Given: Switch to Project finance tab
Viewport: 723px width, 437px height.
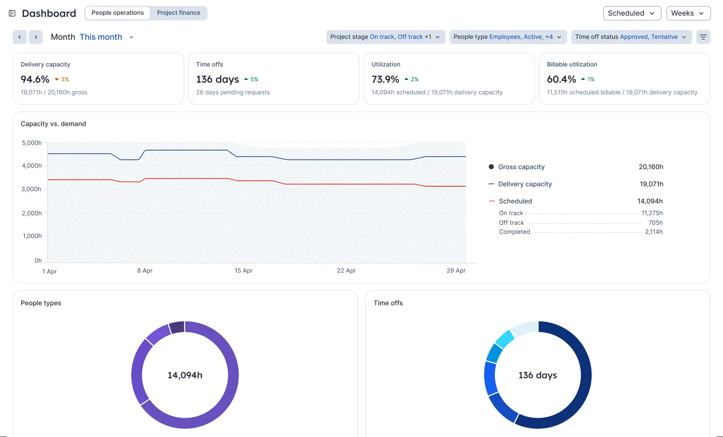Looking at the screenshot, I should coord(178,13).
